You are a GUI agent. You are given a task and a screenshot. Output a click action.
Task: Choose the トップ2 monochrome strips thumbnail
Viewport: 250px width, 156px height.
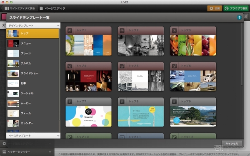(141, 45)
